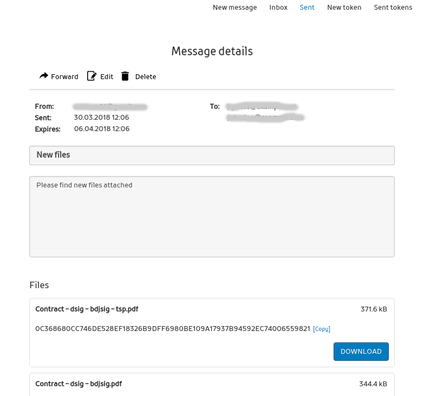Open the New token page
The height and width of the screenshot is (396, 424).
[344, 8]
